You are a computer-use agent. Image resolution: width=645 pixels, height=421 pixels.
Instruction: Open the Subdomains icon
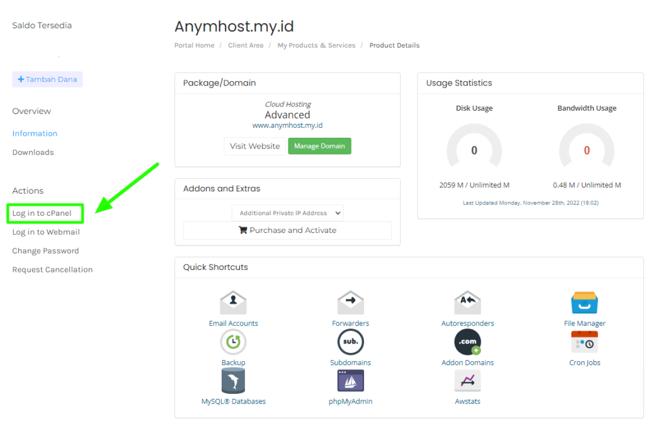point(350,342)
